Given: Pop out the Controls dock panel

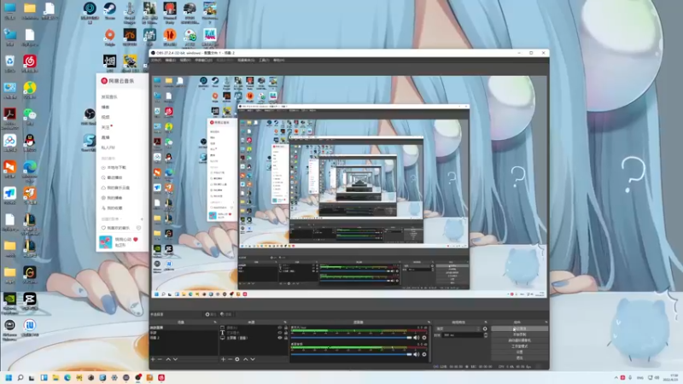Looking at the screenshot, I should (x=546, y=323).
